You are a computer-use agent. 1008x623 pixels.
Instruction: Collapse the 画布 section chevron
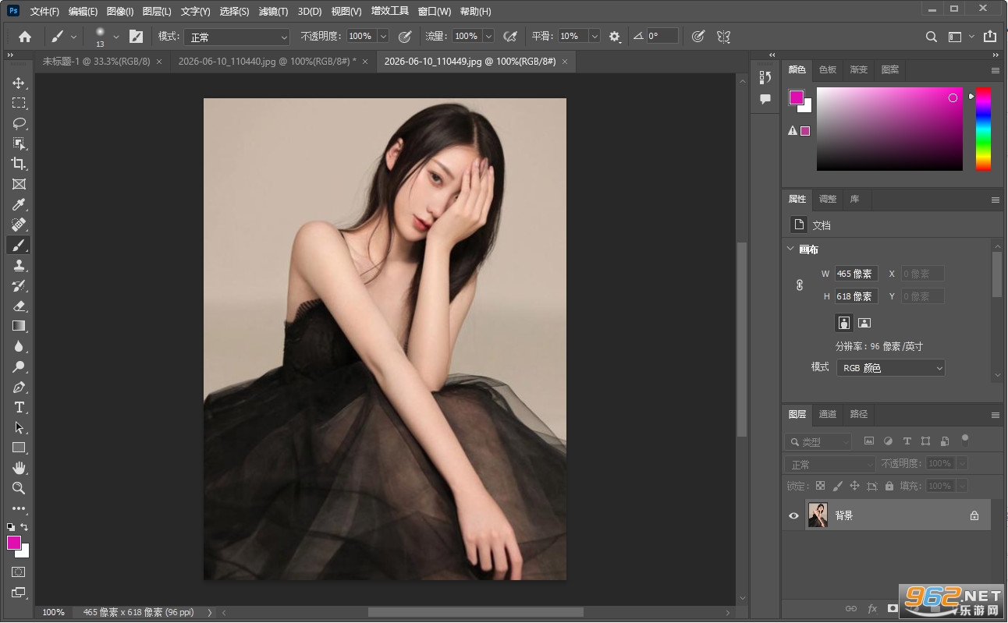point(790,249)
